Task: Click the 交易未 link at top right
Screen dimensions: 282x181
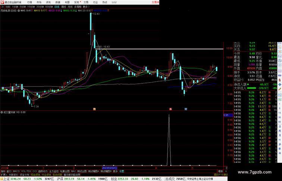Action: [155, 2]
